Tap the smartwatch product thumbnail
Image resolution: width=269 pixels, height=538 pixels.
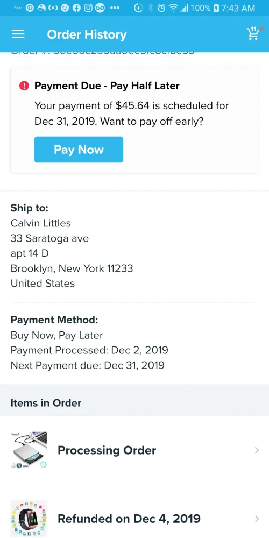coord(29,519)
